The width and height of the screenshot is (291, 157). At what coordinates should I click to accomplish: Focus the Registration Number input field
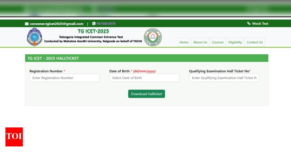64,78
